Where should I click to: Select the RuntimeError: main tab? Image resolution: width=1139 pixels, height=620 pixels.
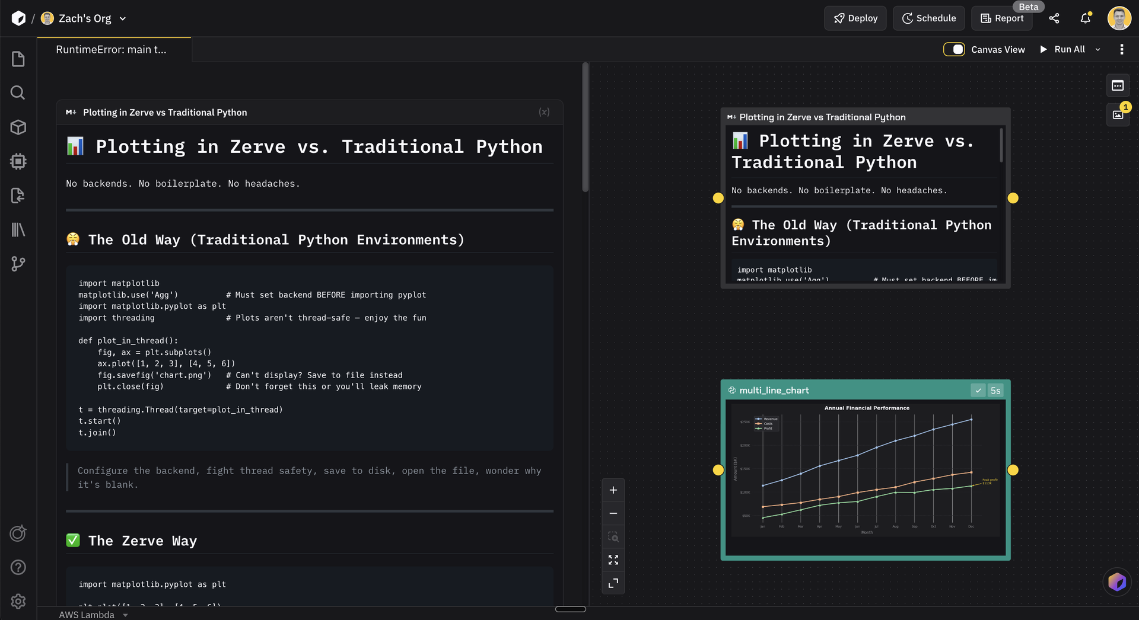click(110, 49)
